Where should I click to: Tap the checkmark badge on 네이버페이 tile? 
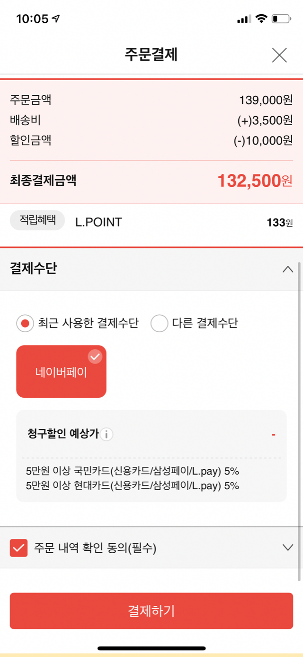95,356
